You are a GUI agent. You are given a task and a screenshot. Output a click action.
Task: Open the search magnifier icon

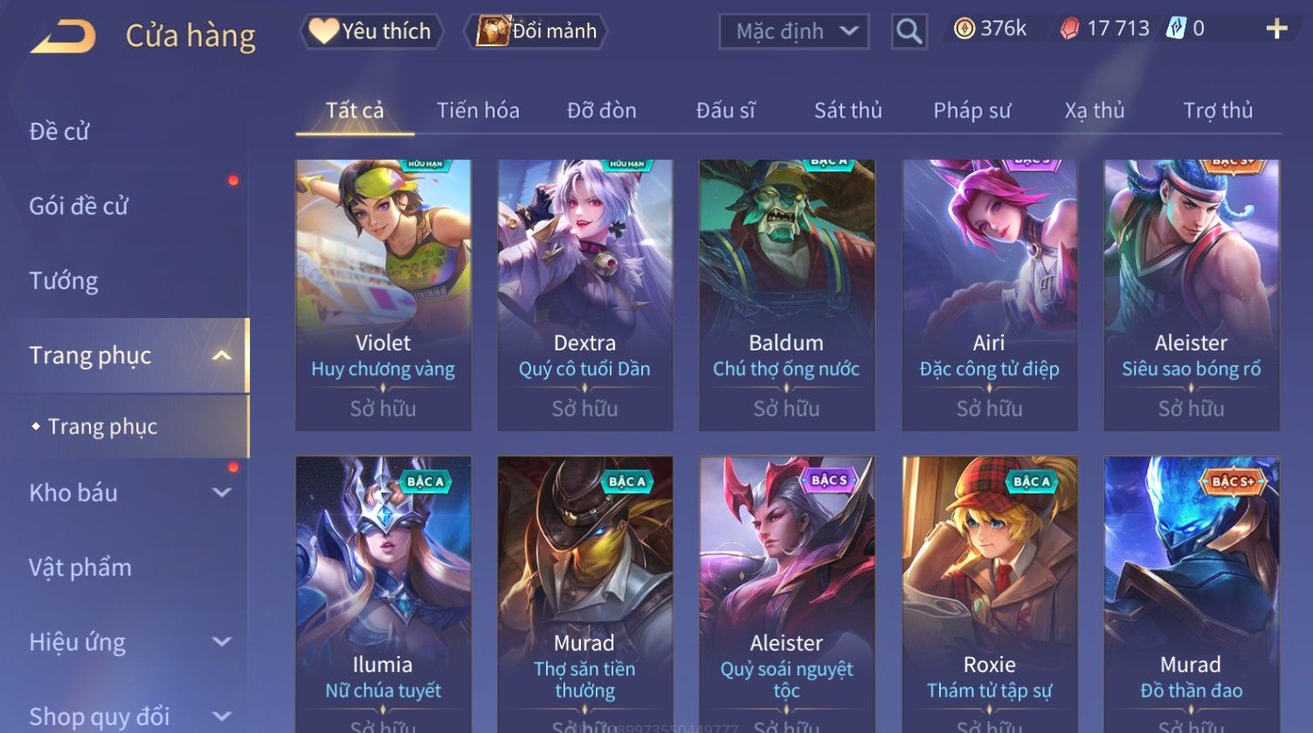pyautogui.click(x=909, y=31)
